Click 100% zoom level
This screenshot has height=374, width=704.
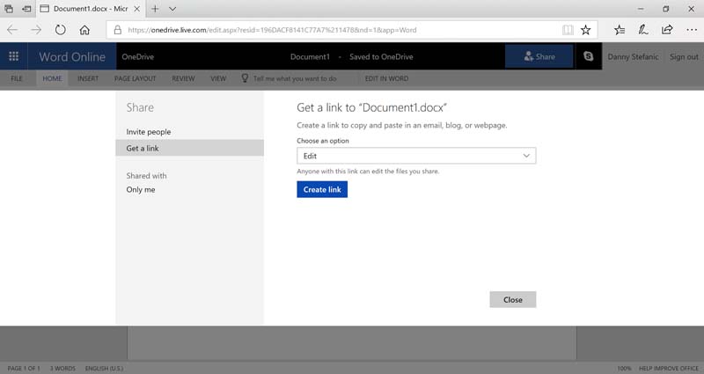(x=624, y=368)
